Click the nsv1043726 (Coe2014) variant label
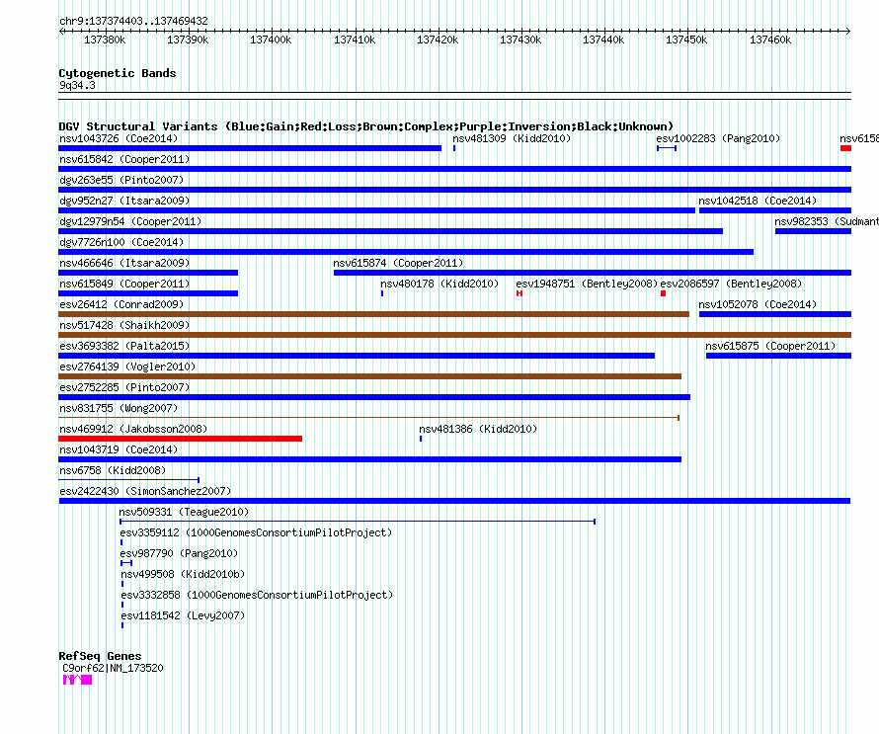The width and height of the screenshot is (879, 734). [119, 138]
